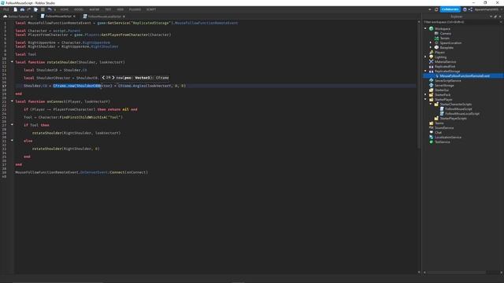Open the Filter workspace dropdown arrow

coord(501,22)
